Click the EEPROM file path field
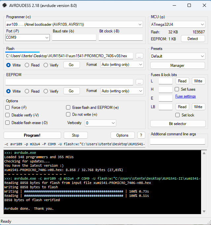This screenshot has width=211, height=225. pos(69,82)
